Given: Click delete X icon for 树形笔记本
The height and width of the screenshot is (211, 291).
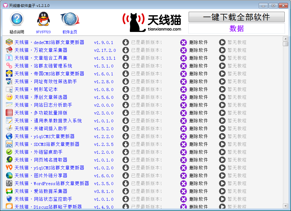Looking at the screenshot, I should (184, 89).
